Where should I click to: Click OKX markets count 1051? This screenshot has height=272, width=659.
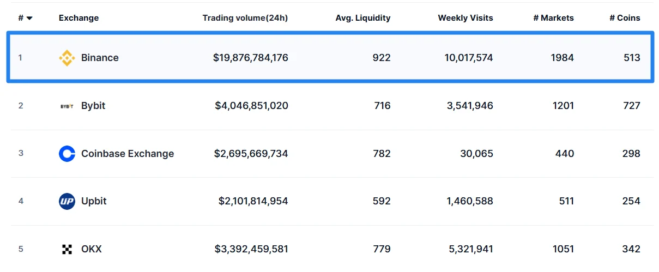(x=563, y=249)
